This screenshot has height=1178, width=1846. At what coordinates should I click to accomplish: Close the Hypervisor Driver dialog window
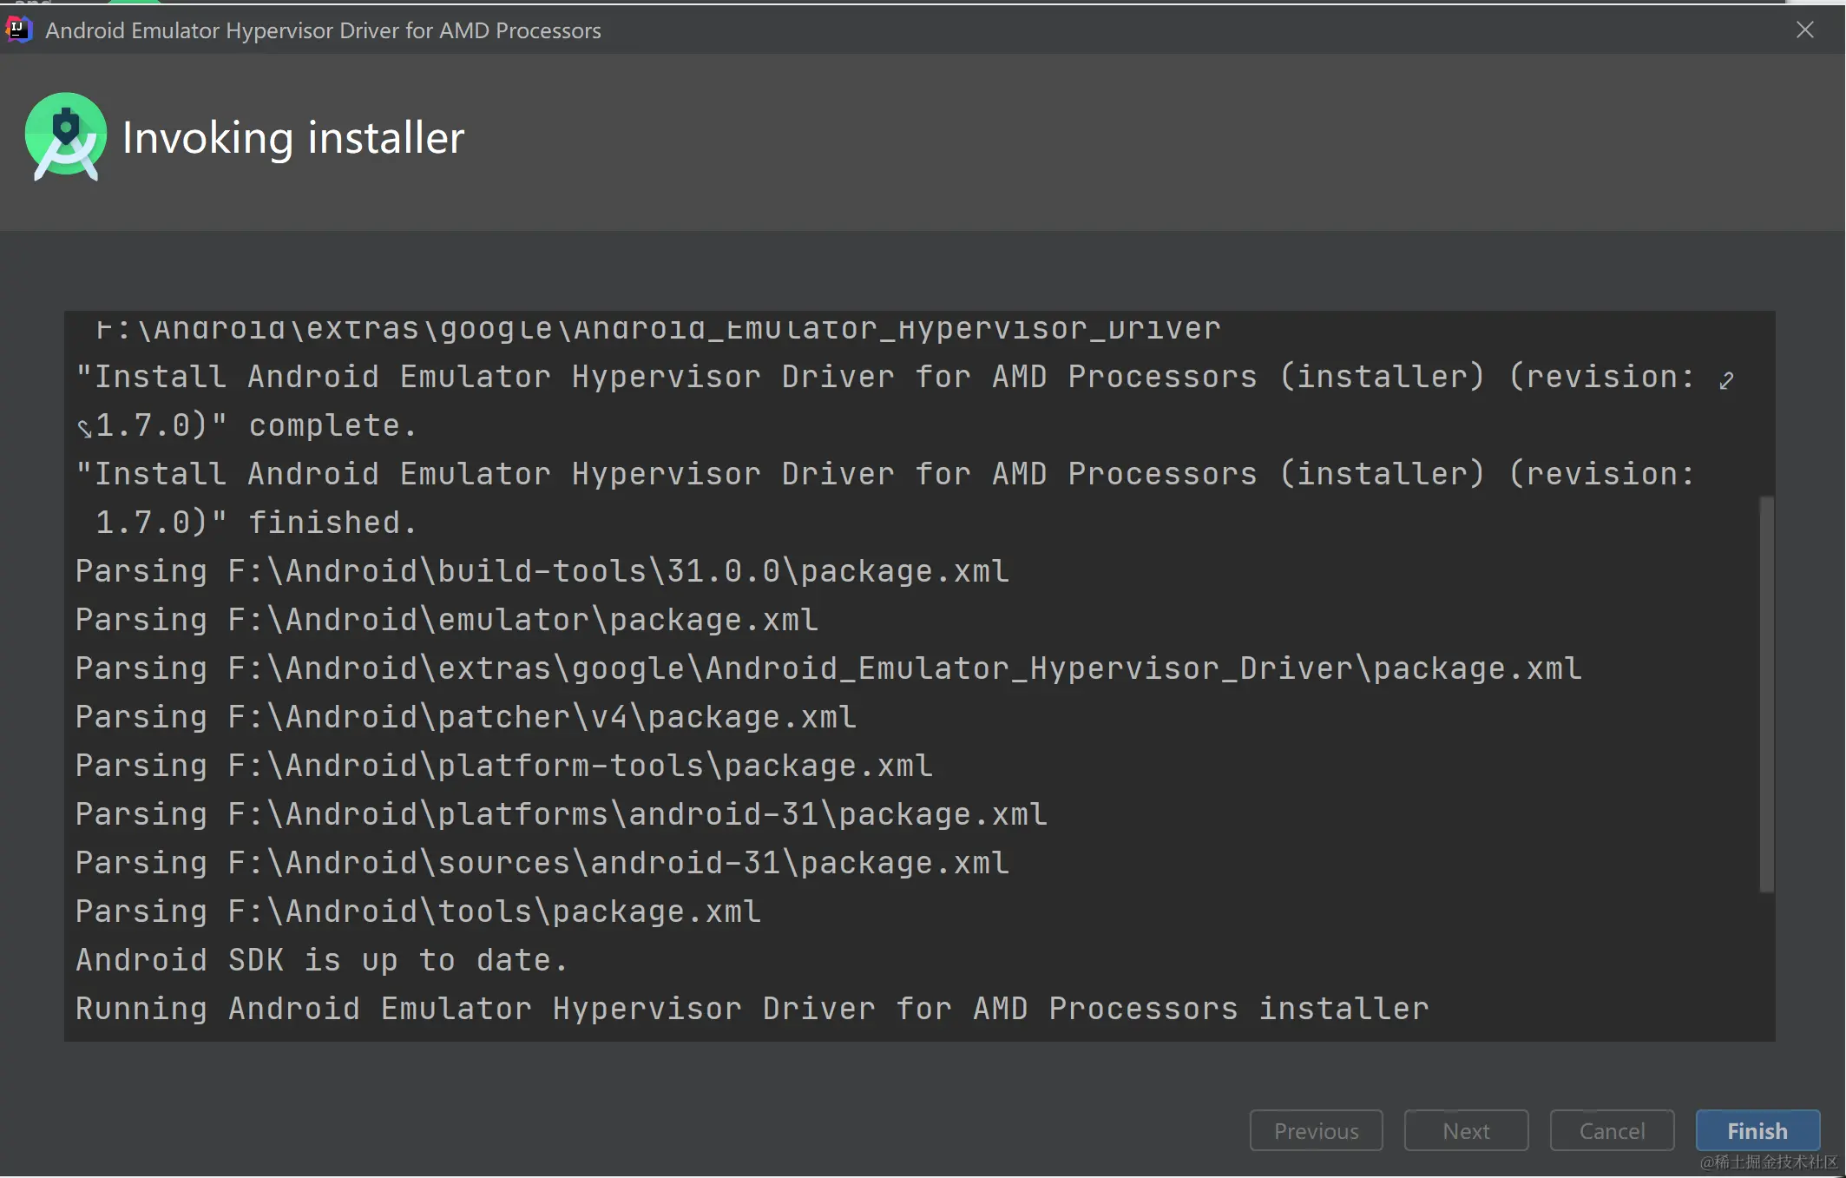(x=1804, y=30)
